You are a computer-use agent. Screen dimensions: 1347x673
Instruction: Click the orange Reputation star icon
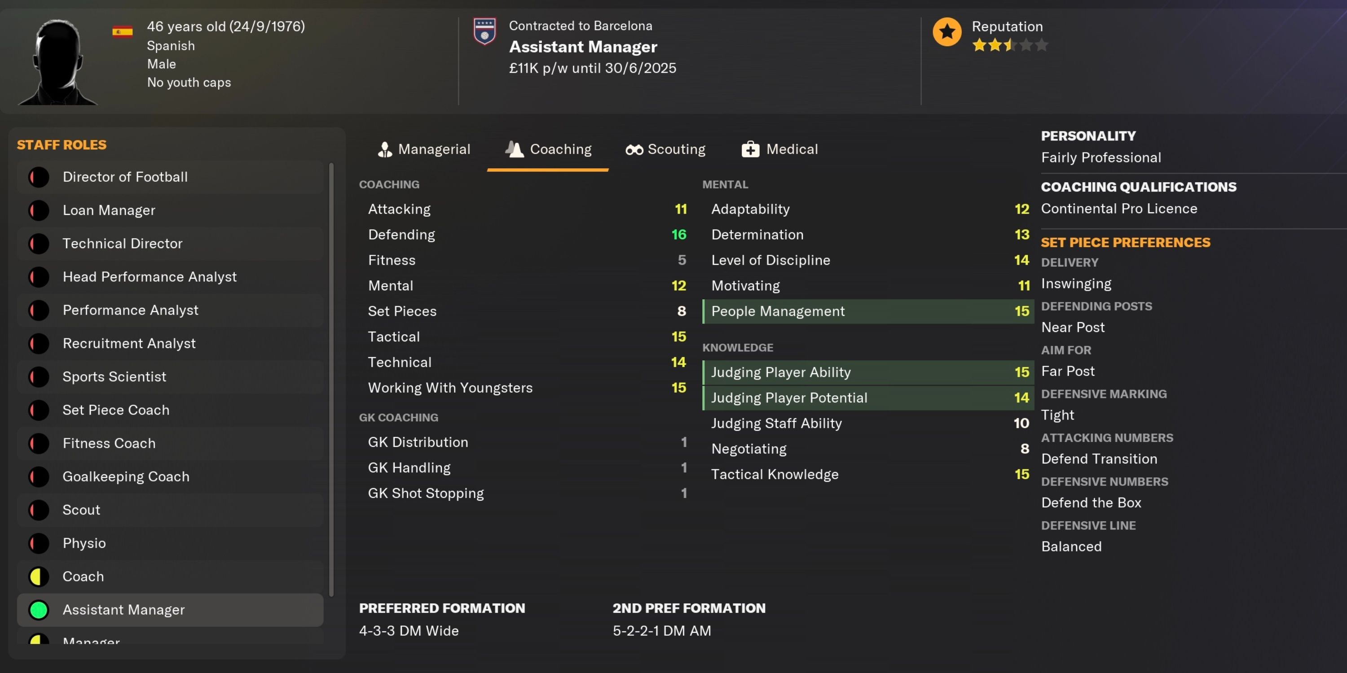(x=946, y=32)
